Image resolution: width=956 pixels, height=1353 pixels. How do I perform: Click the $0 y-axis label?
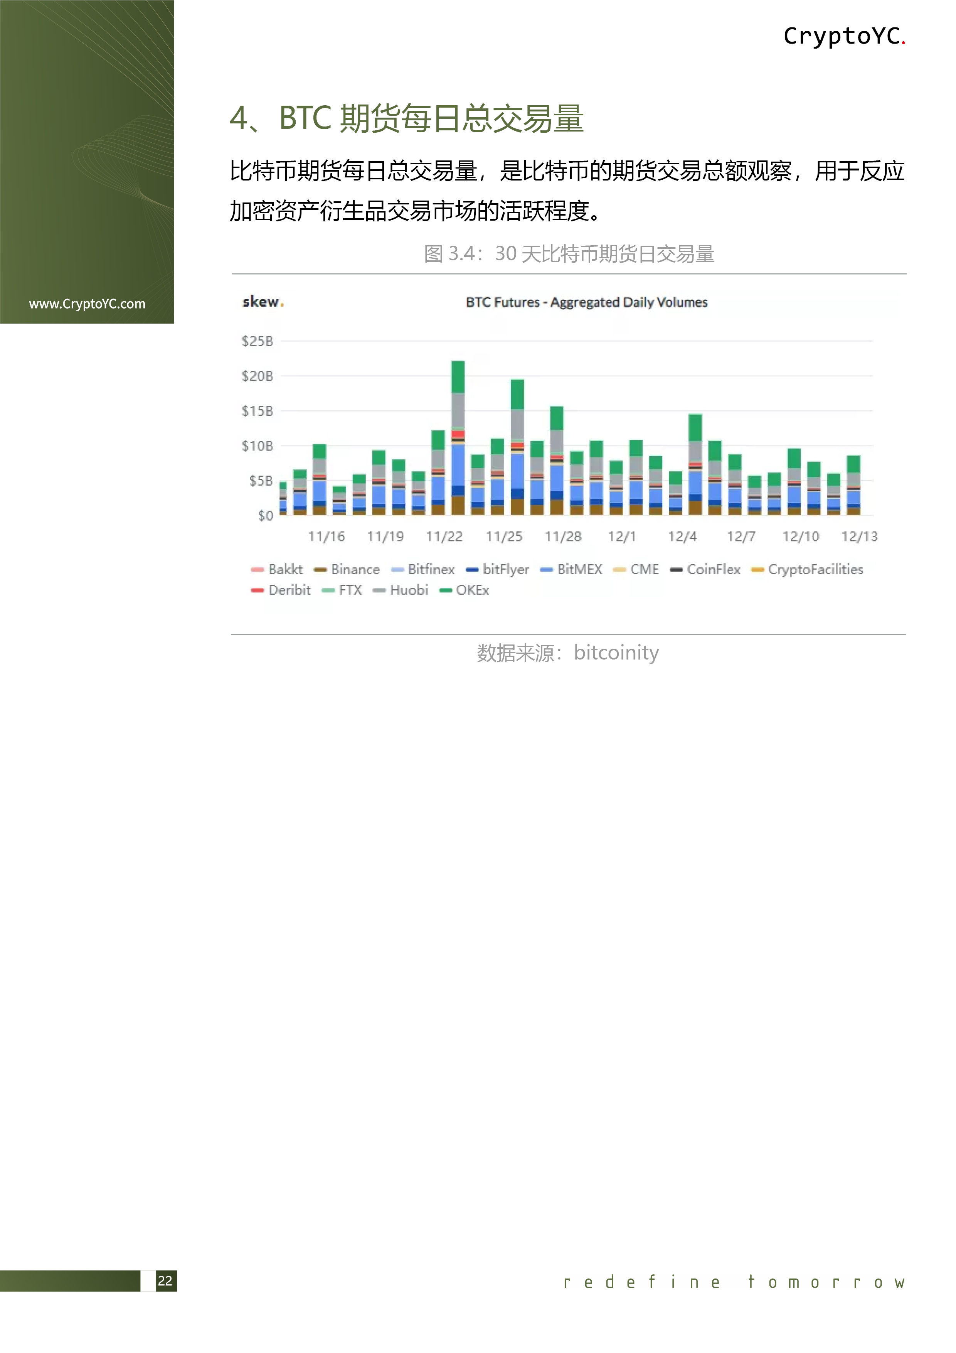pyautogui.click(x=265, y=516)
